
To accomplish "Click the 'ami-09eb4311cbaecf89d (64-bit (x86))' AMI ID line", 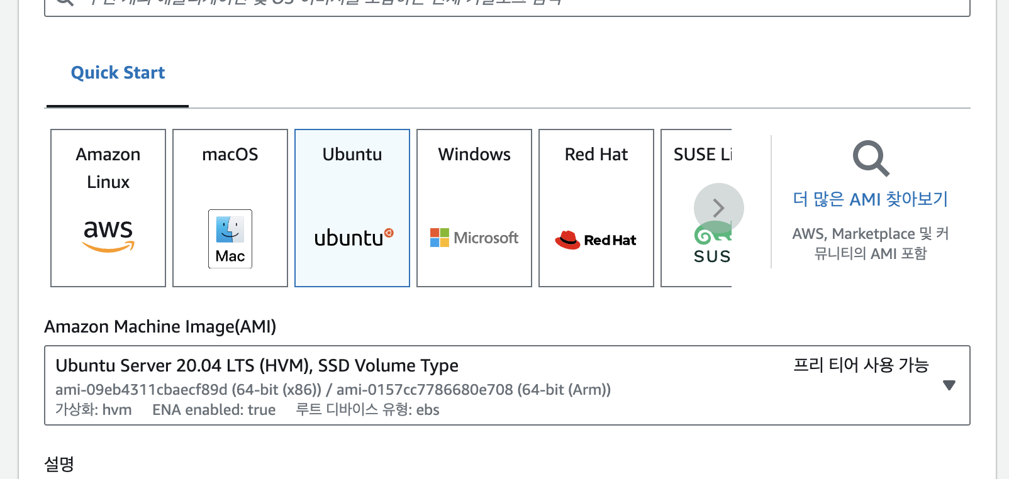I will click(188, 390).
